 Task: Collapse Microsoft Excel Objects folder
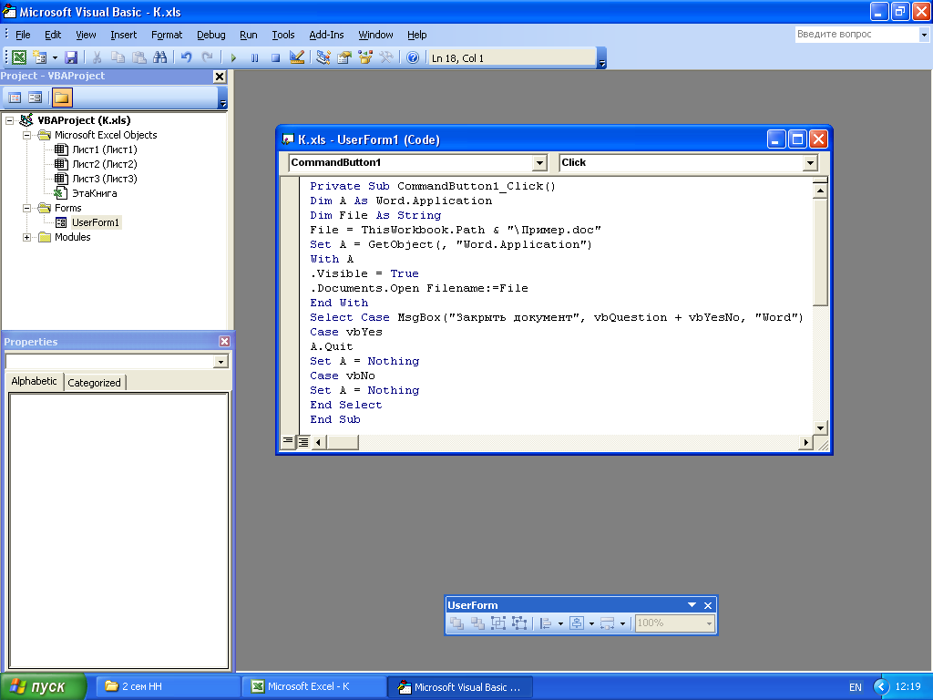[26, 135]
